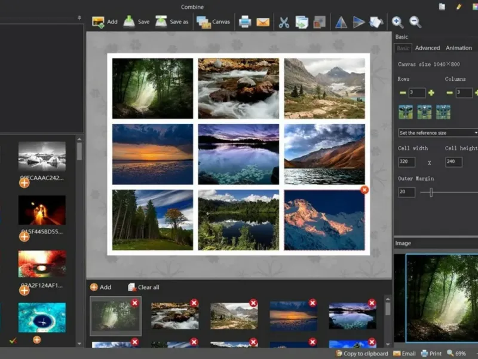
Task: Decrease the Rows count with minus
Action: [x=403, y=93]
